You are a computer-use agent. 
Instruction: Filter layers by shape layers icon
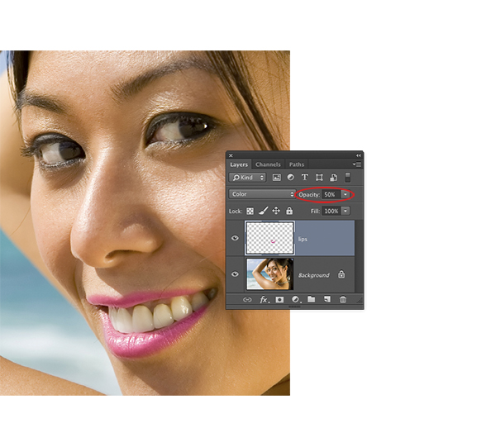(x=319, y=178)
